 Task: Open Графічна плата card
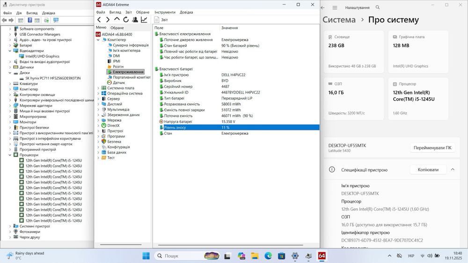pos(418,51)
